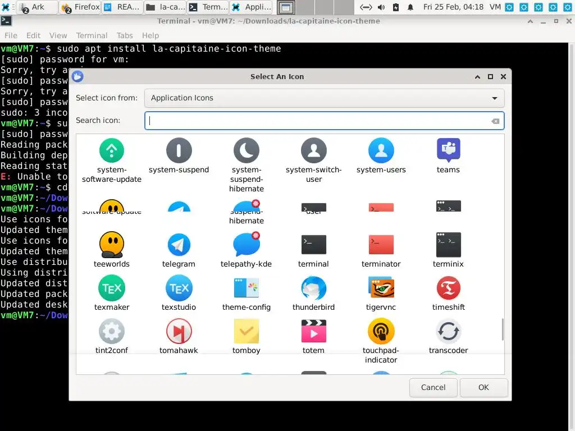Select the theme-config icon
This screenshot has height=431, width=575.
246,288
